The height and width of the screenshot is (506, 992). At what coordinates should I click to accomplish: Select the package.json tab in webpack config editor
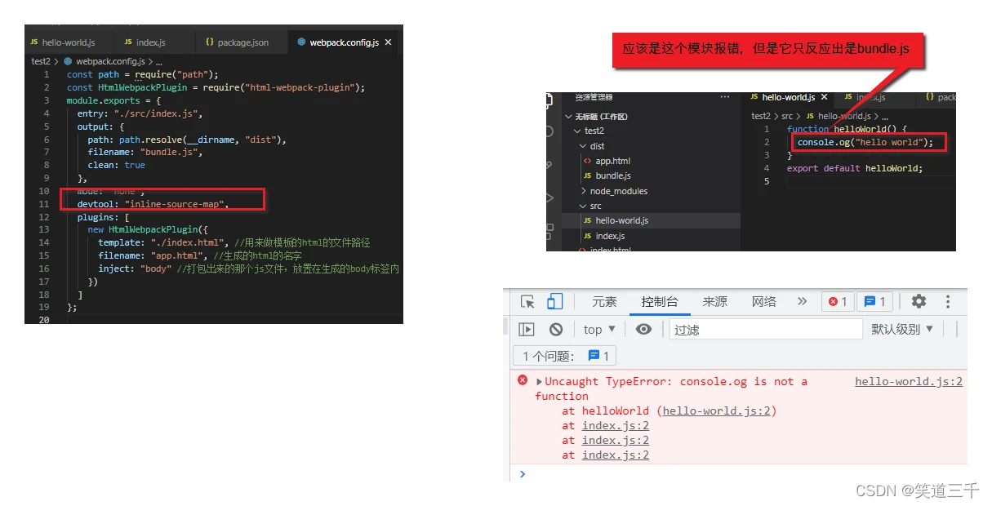[x=242, y=42]
